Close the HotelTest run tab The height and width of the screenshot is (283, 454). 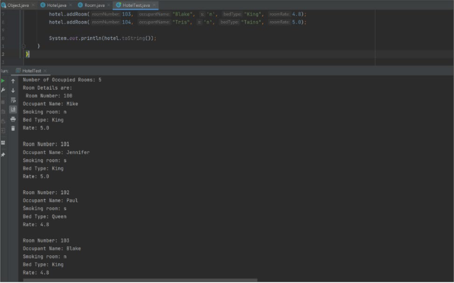[x=45, y=71]
